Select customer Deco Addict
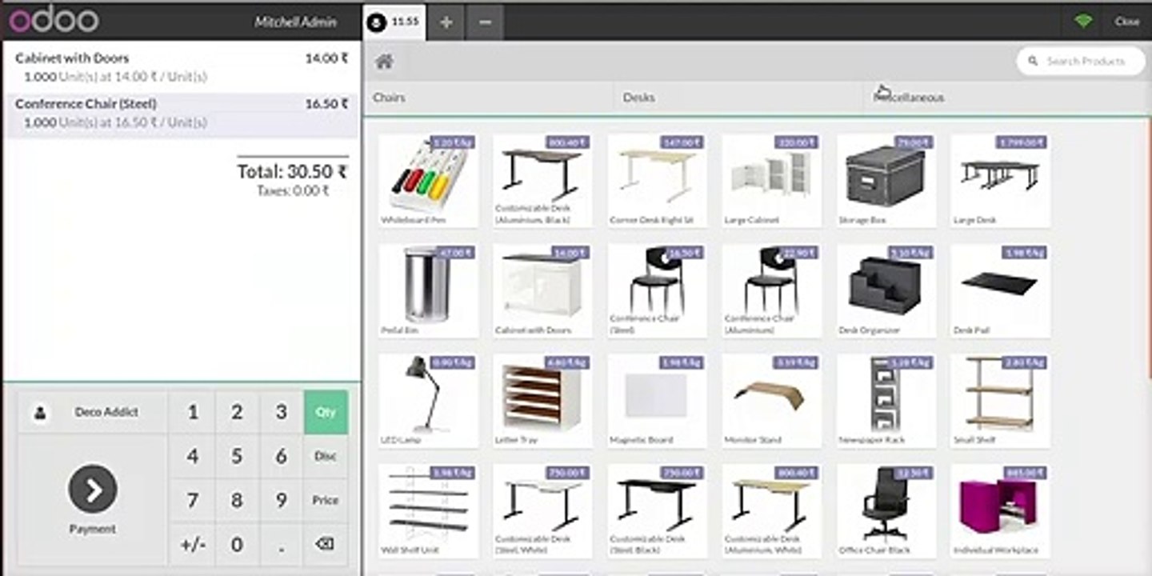Screen dimensions: 1152x576 (x=93, y=412)
